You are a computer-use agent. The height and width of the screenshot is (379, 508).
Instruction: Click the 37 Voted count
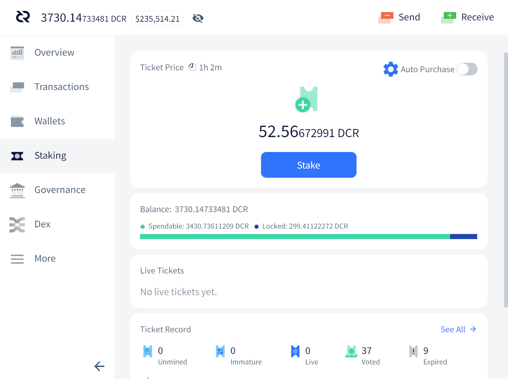[x=366, y=351]
